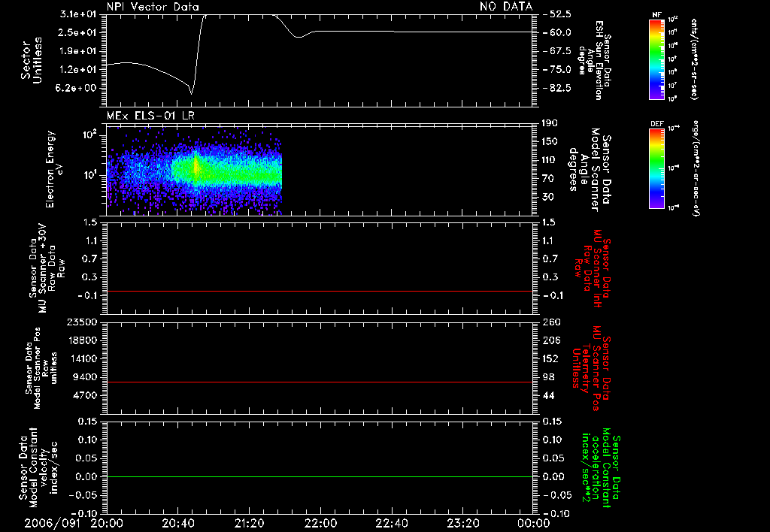This screenshot has width=770, height=532.
Task: Click the NF color scale bar
Action: (656, 59)
